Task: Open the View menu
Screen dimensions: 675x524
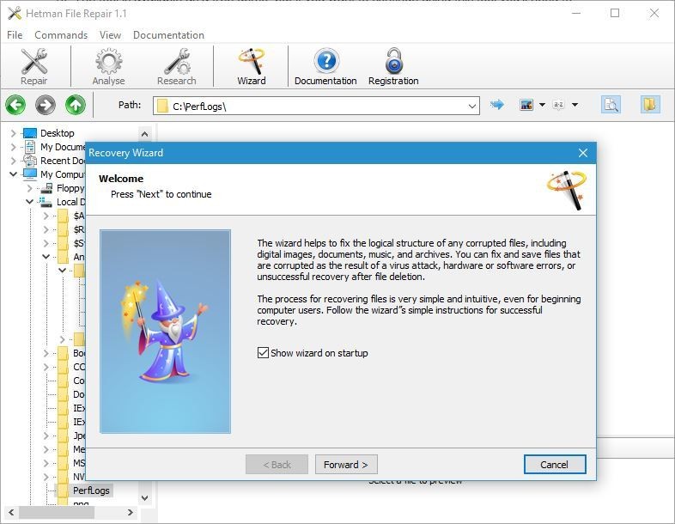Action: pyautogui.click(x=110, y=35)
